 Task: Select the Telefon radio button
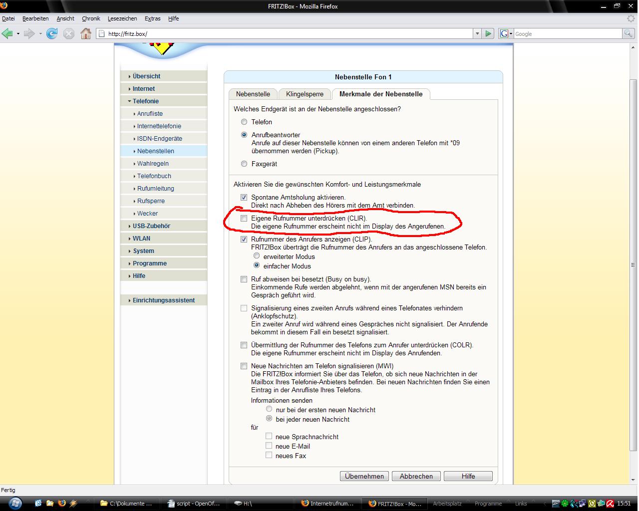coord(244,122)
